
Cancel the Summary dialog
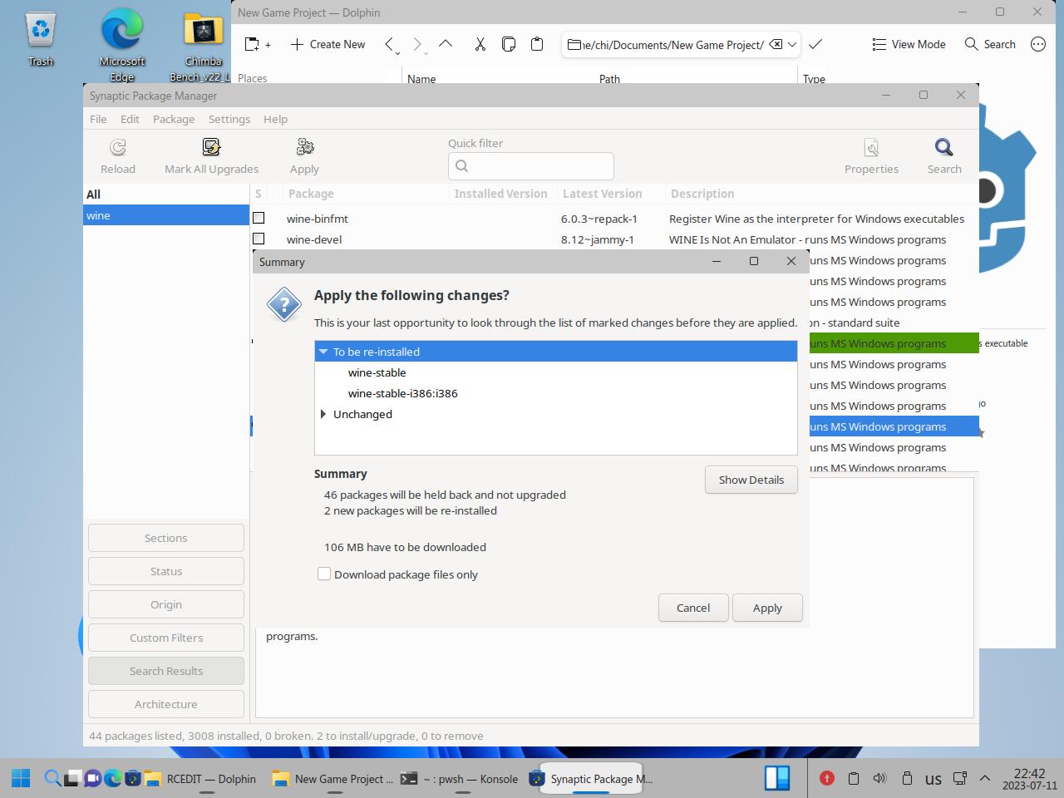693,608
